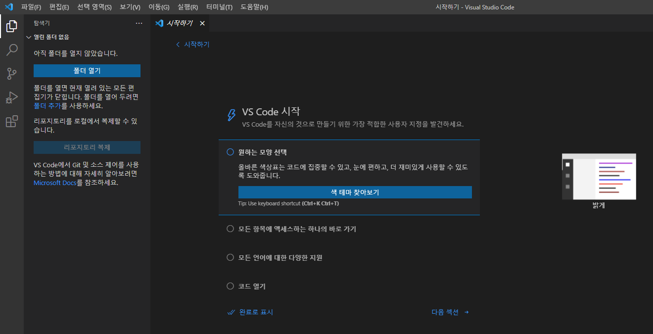Select the 모든 항목에 액세스하는 하나의 바로 가기 step
This screenshot has height=334, width=653.
tap(349, 229)
